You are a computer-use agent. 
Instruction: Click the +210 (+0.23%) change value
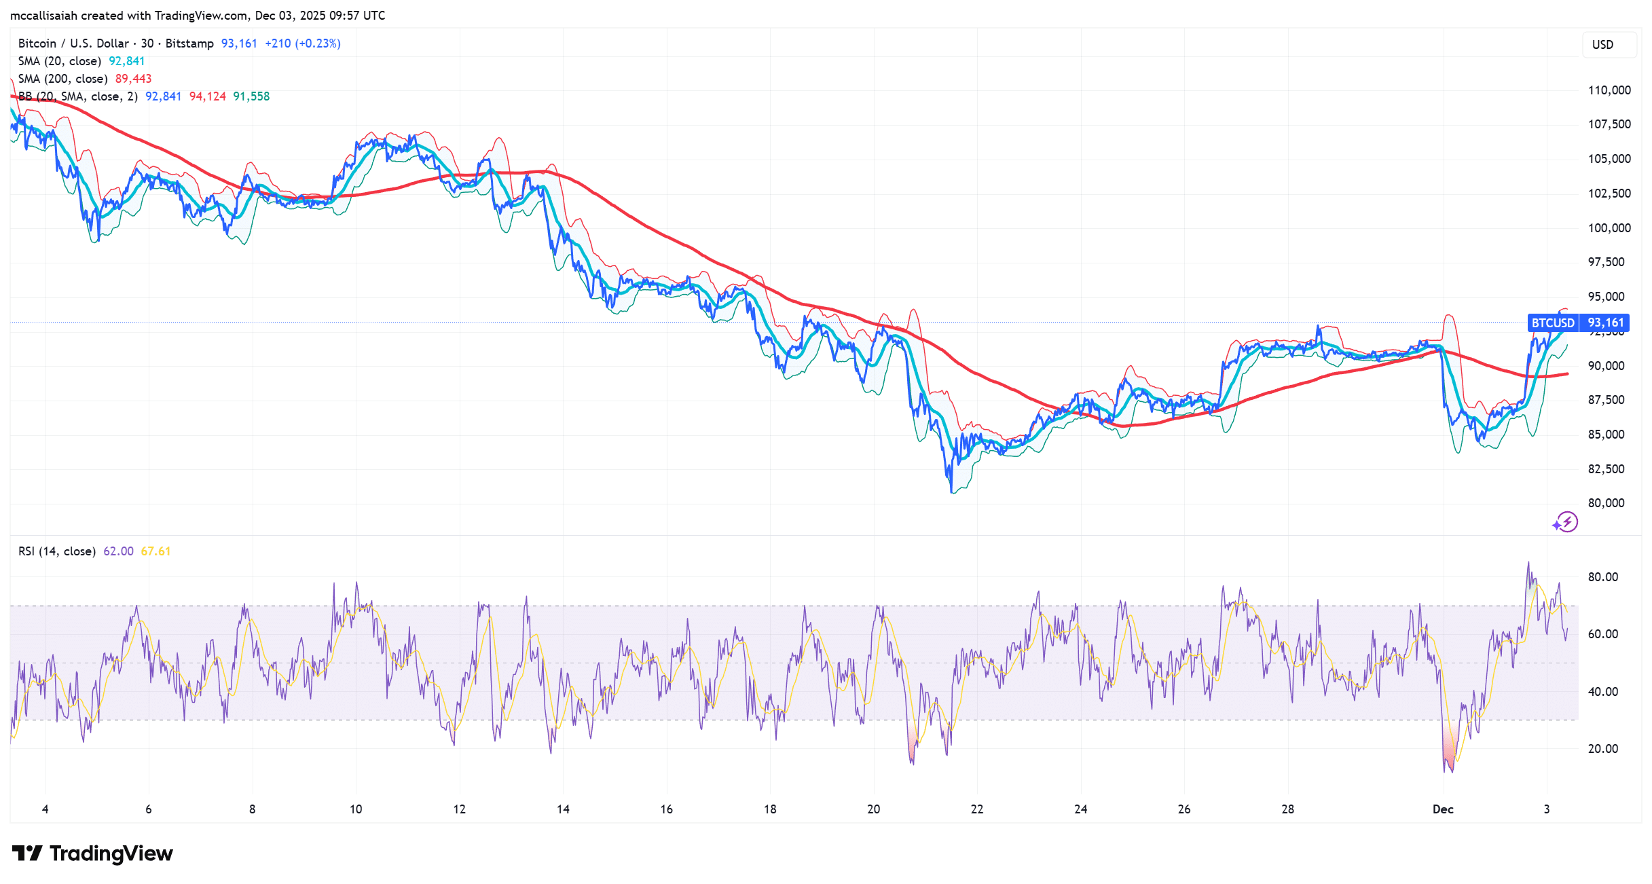[302, 43]
